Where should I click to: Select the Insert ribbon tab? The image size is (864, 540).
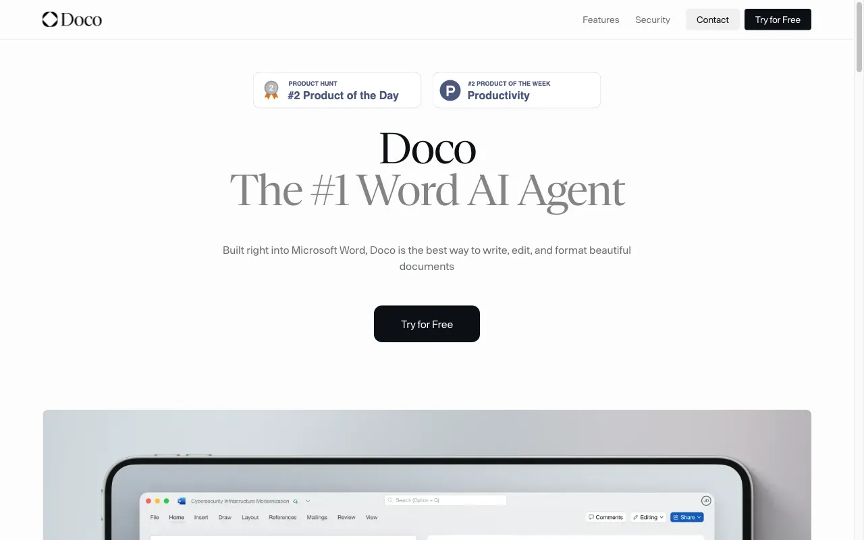click(201, 517)
